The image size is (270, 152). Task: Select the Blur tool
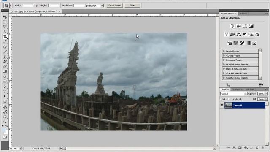coord(5,76)
